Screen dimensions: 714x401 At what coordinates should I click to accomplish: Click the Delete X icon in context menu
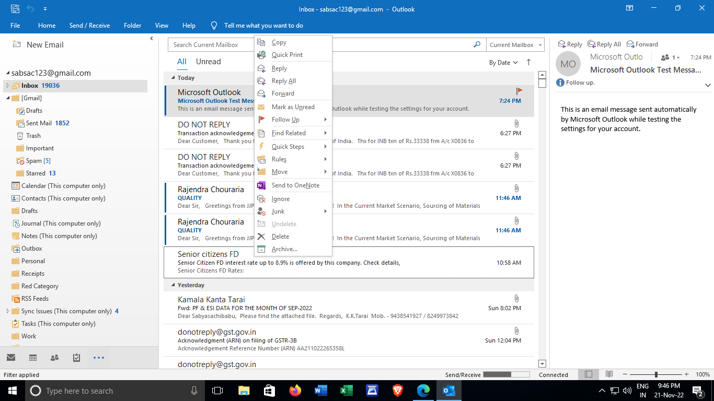(261, 237)
